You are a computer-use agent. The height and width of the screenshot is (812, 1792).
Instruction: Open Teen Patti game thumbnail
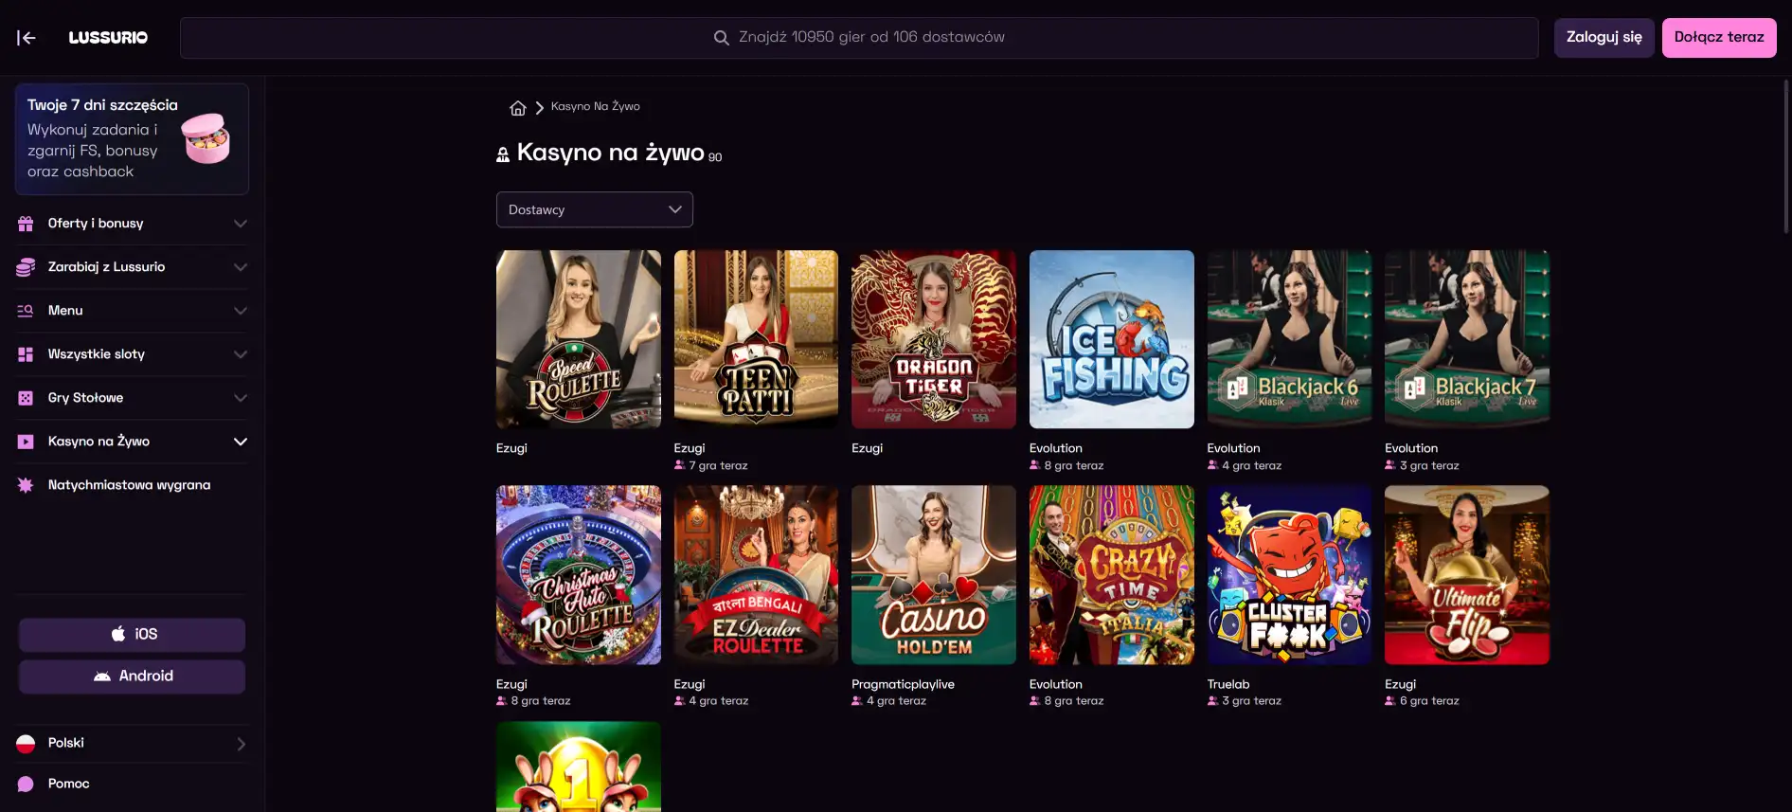[x=756, y=339]
